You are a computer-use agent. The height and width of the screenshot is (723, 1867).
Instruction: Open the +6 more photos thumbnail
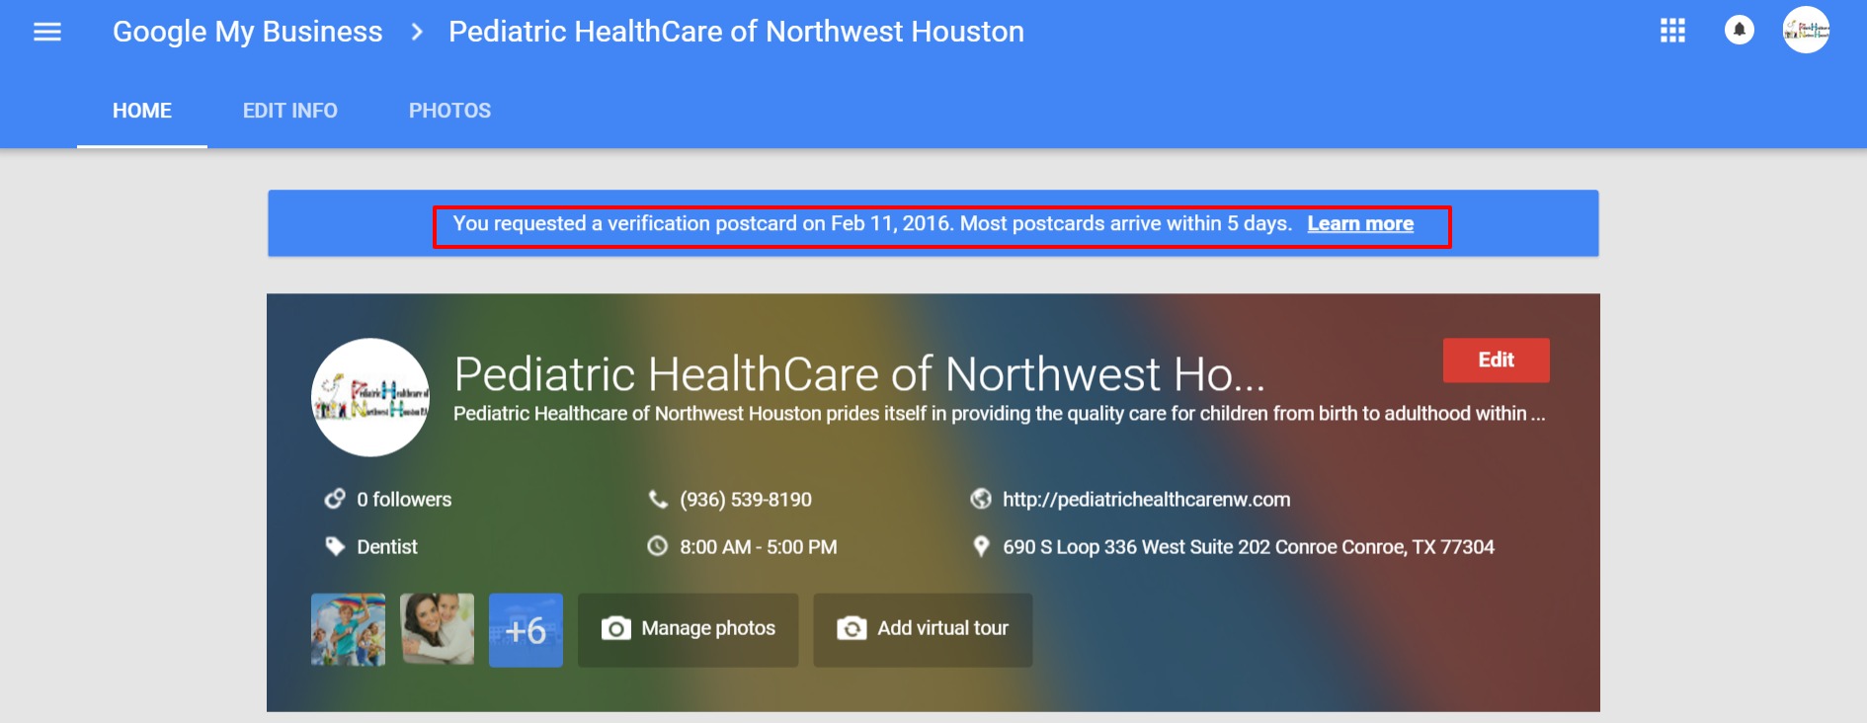coord(526,630)
